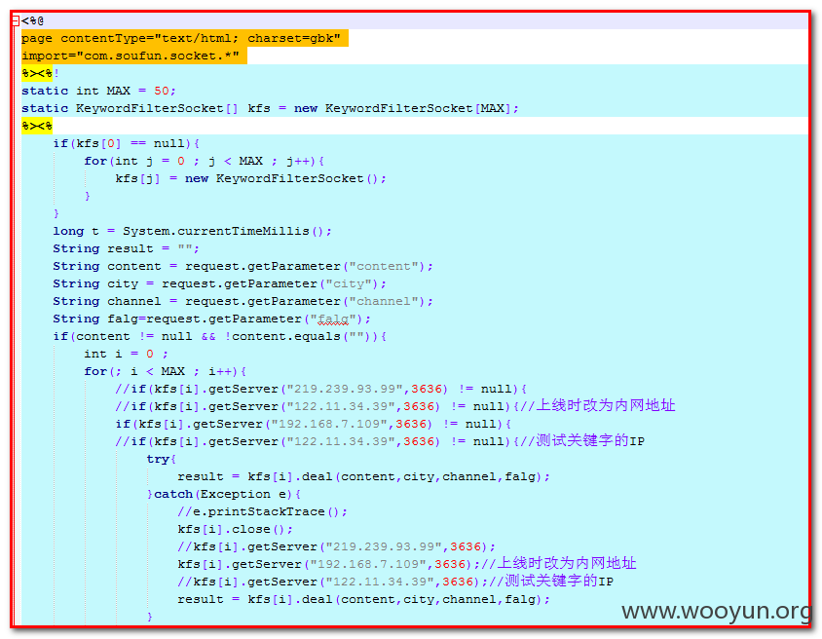Click the commented kfs[i].getServer("219.239.93.99",3636); line

pyautogui.click(x=337, y=546)
